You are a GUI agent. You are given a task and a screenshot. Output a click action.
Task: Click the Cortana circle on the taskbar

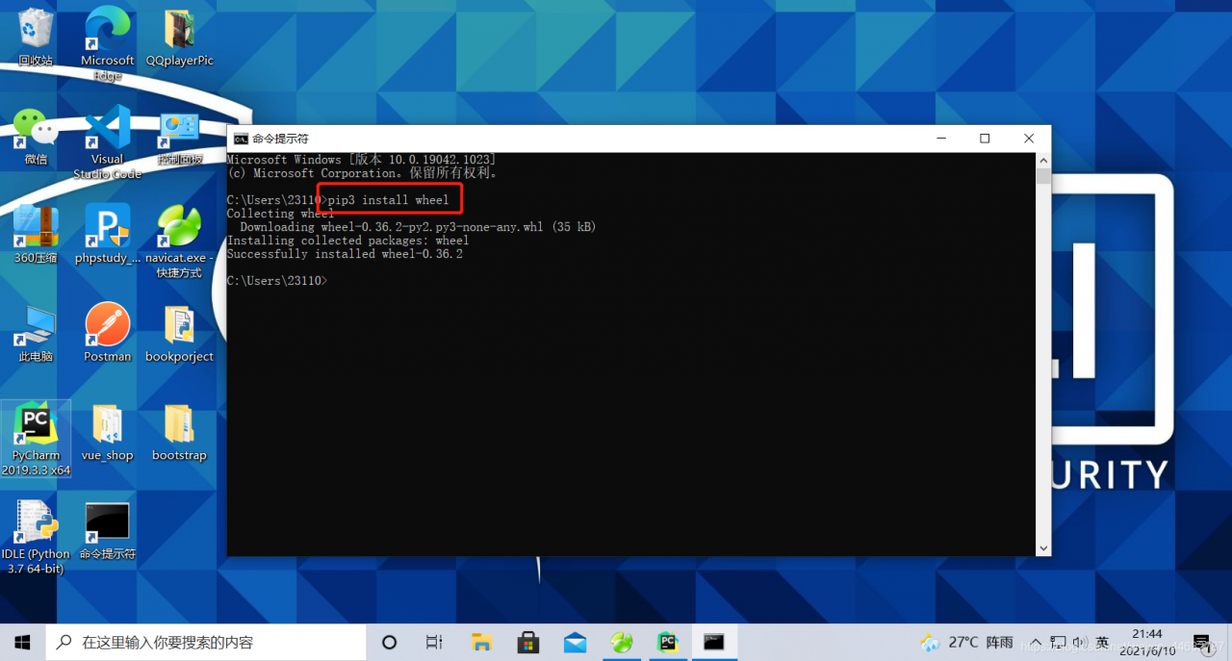pos(390,642)
